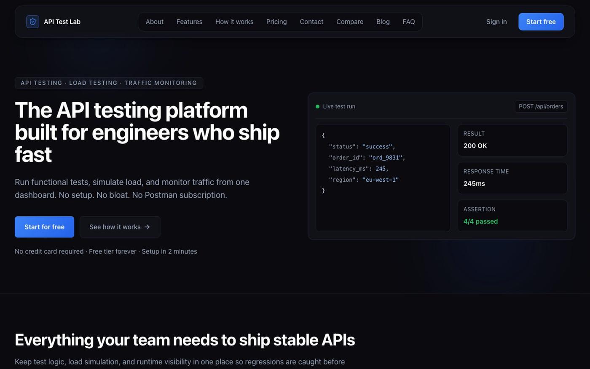The width and height of the screenshot is (590, 369).
Task: Click the "order_id": "ord_9831" JSON line
Action: (x=367, y=157)
